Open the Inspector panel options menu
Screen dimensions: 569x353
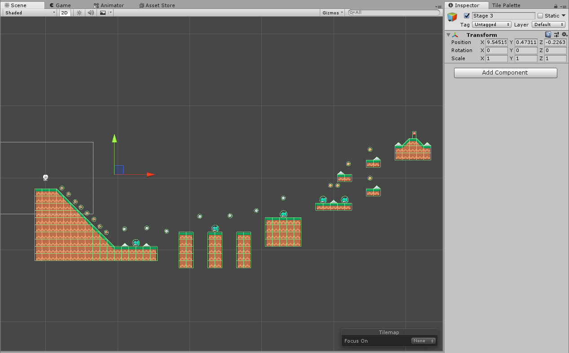coord(563,6)
